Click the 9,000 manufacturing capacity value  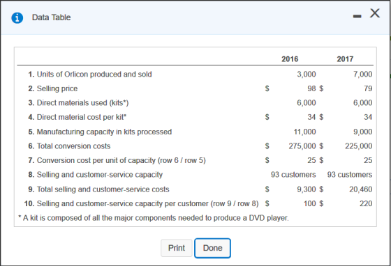(362, 132)
